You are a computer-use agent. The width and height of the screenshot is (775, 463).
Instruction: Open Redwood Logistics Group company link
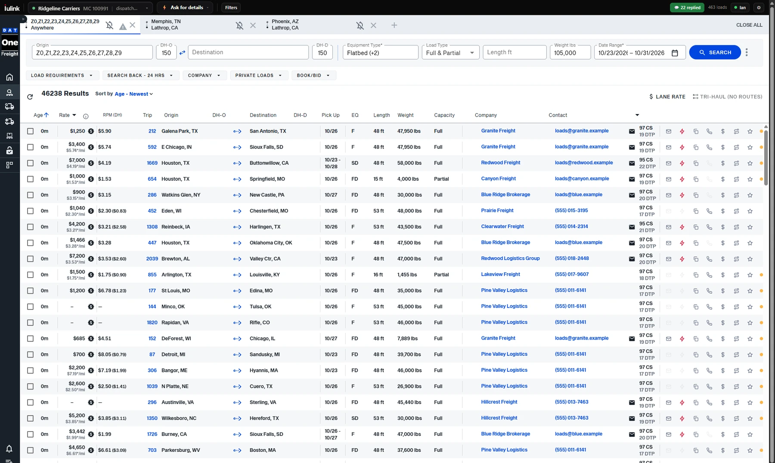pos(510,259)
